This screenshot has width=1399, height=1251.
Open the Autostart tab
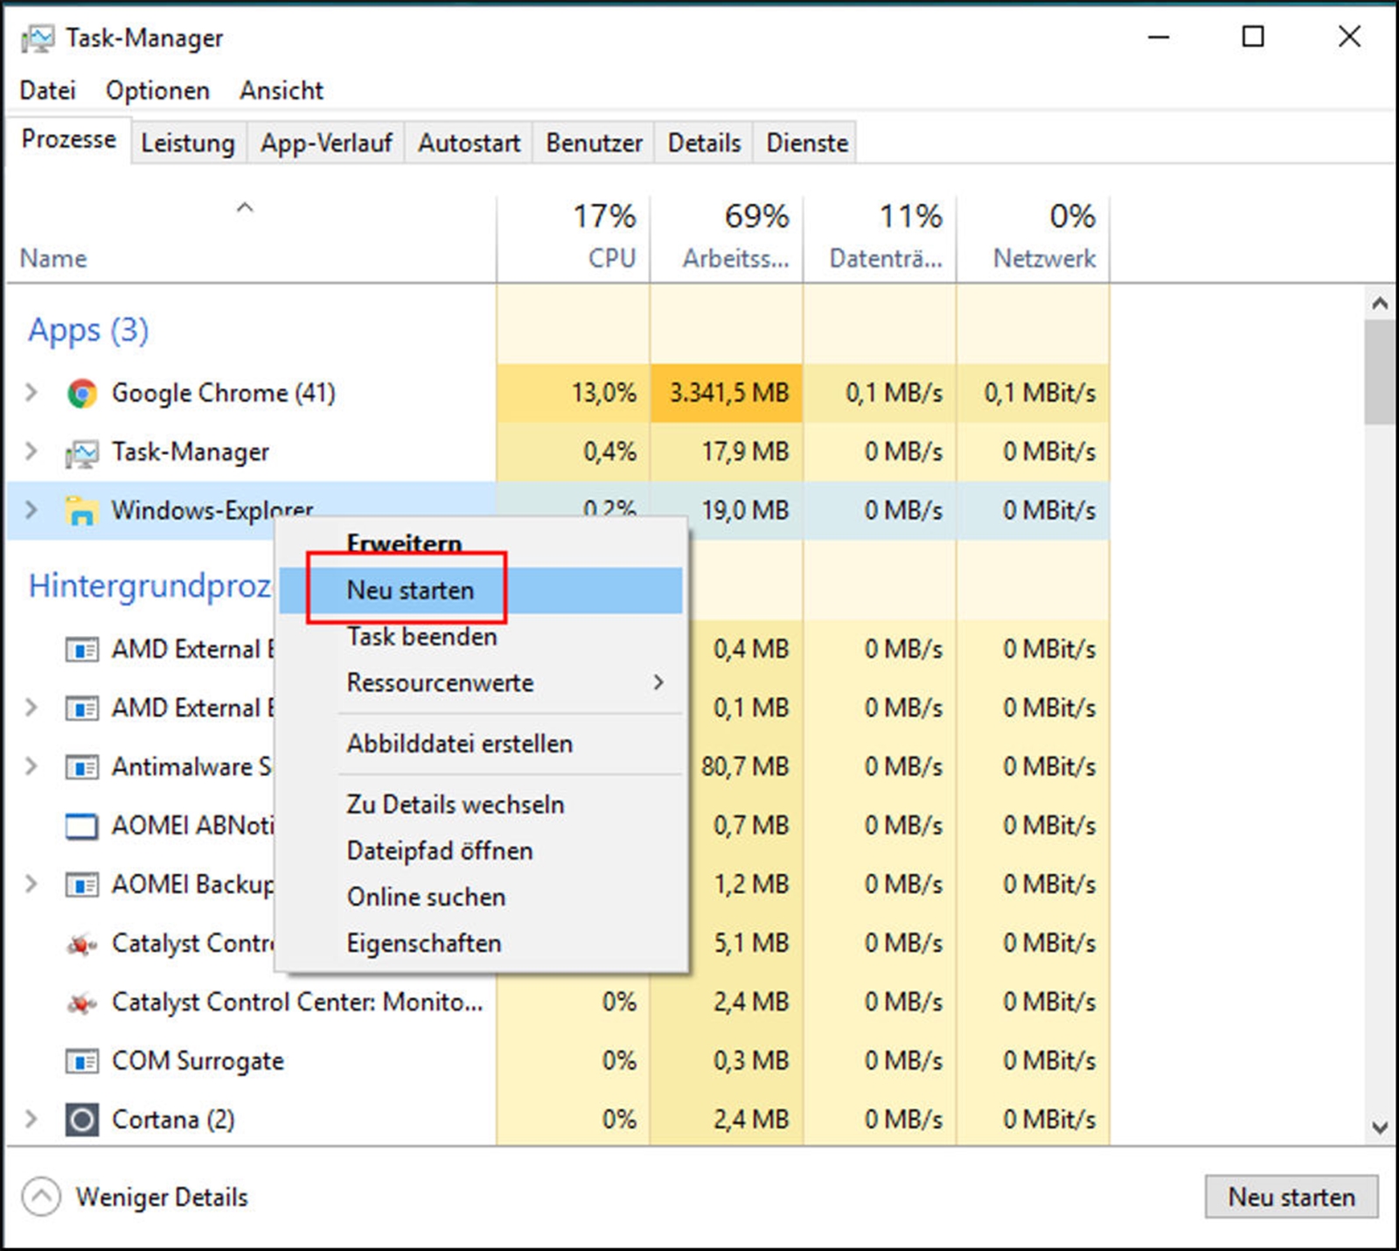469,143
